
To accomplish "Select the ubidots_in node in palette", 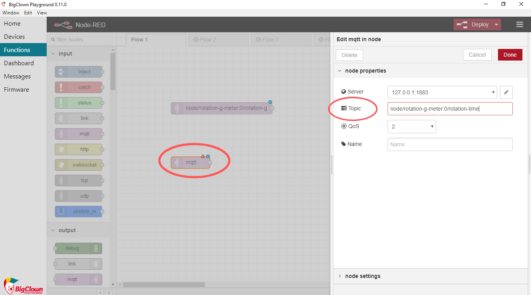I will 79,212.
